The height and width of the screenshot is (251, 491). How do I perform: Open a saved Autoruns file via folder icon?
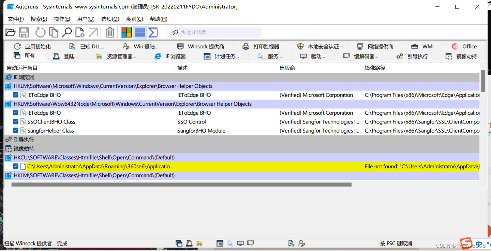[x=11, y=33]
